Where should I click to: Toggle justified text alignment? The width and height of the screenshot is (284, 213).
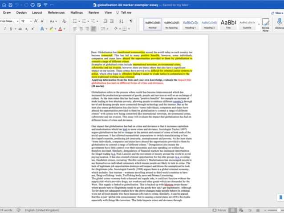93,28
